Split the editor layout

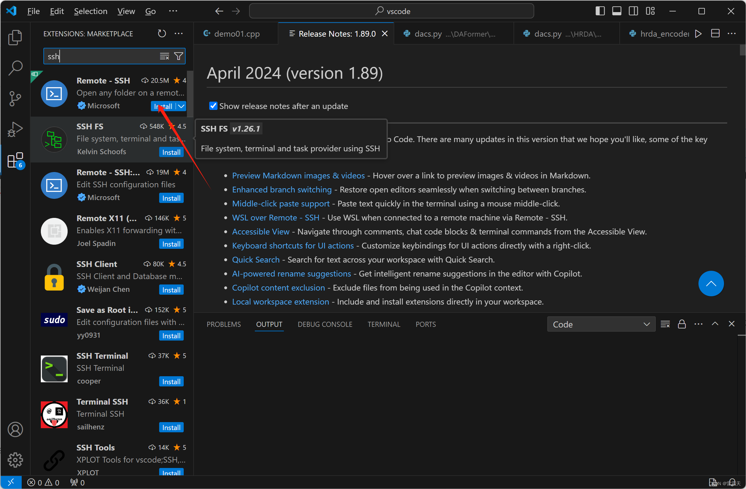tap(715, 33)
